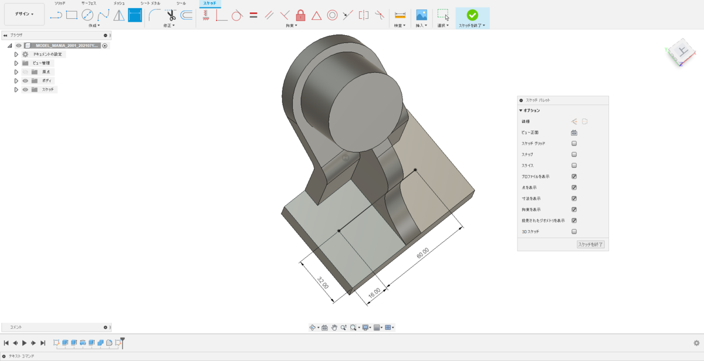The height and width of the screenshot is (361, 704).
Task: Click the Look At icon in navigation bar
Action: pos(324,328)
